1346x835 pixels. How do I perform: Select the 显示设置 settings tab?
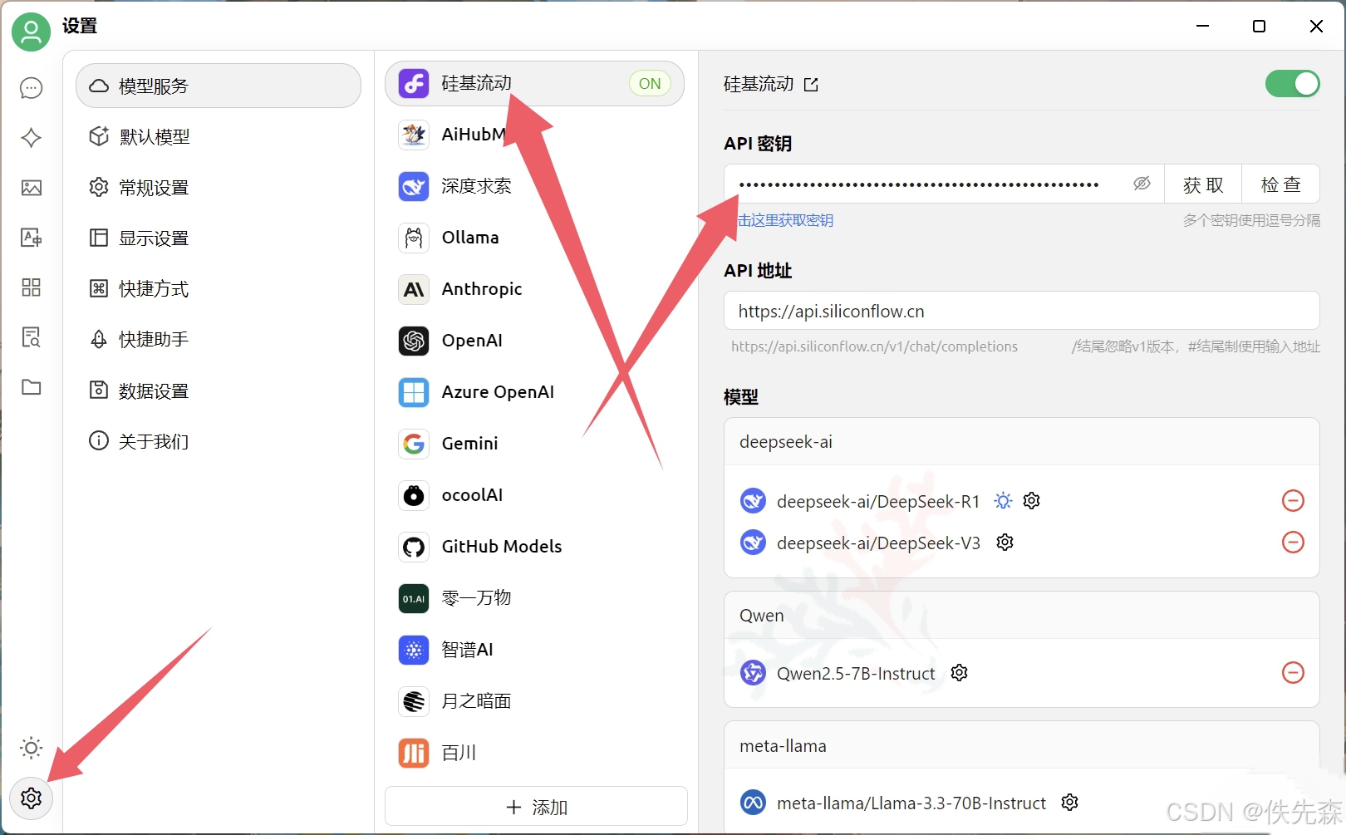point(219,238)
